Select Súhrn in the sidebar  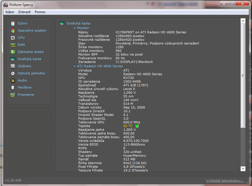pos(23,23)
